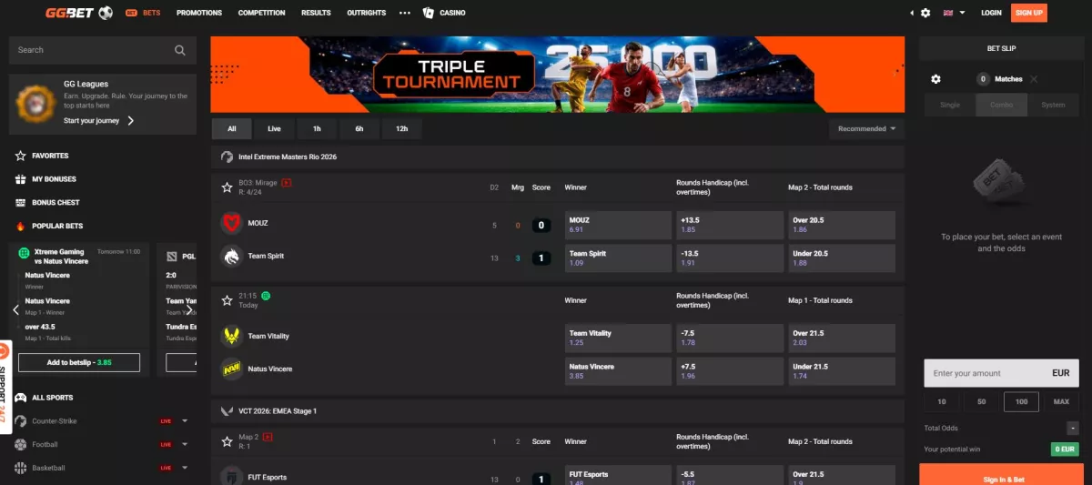Select the Live filter
This screenshot has width=1092, height=485.
pos(274,128)
